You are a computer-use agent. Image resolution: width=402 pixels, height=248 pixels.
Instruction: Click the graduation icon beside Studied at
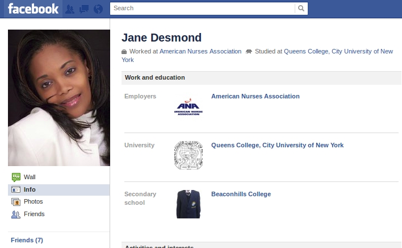coord(249,52)
